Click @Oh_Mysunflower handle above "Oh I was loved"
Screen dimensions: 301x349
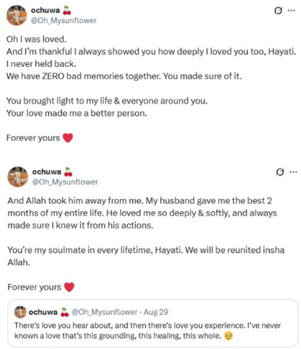coord(64,20)
